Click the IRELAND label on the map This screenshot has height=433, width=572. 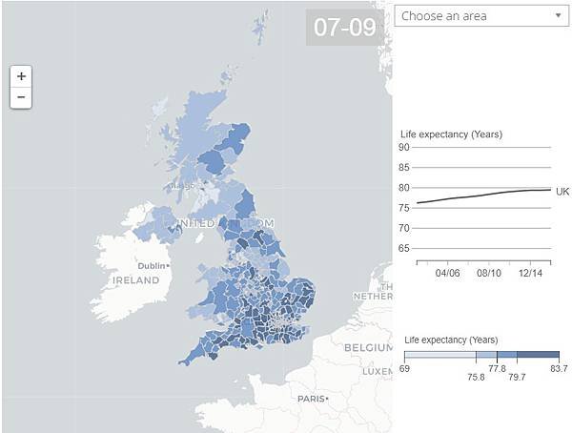pos(136,280)
